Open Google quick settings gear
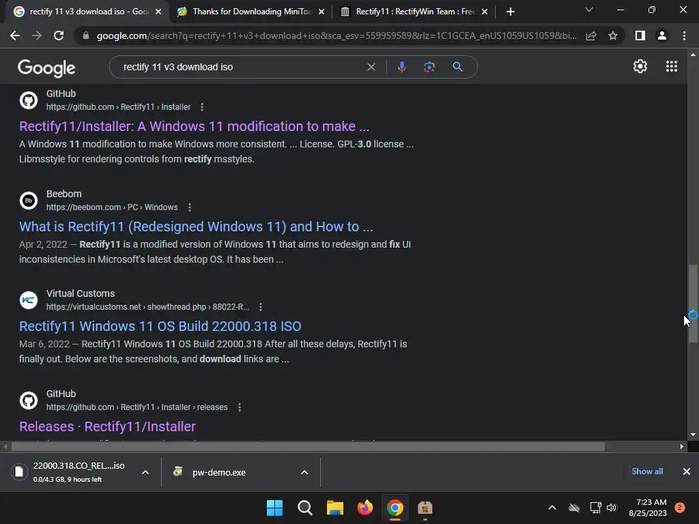Screen dimensions: 699x524 pyautogui.click(x=640, y=66)
